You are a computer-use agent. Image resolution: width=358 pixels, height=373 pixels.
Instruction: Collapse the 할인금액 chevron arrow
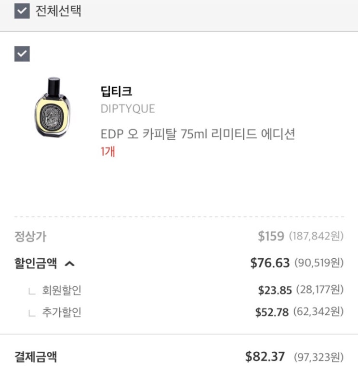click(x=69, y=263)
